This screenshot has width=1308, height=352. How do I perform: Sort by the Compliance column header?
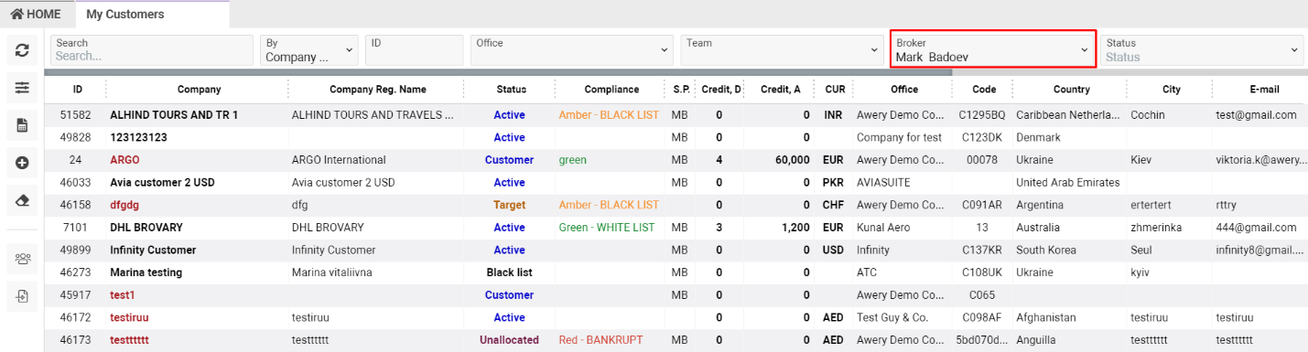click(x=611, y=90)
